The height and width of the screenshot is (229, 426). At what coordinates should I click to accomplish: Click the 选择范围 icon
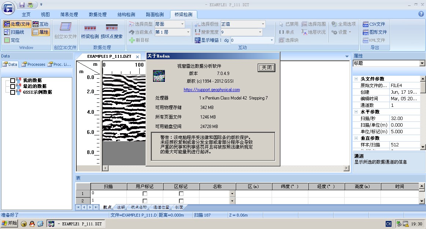click(x=304, y=24)
